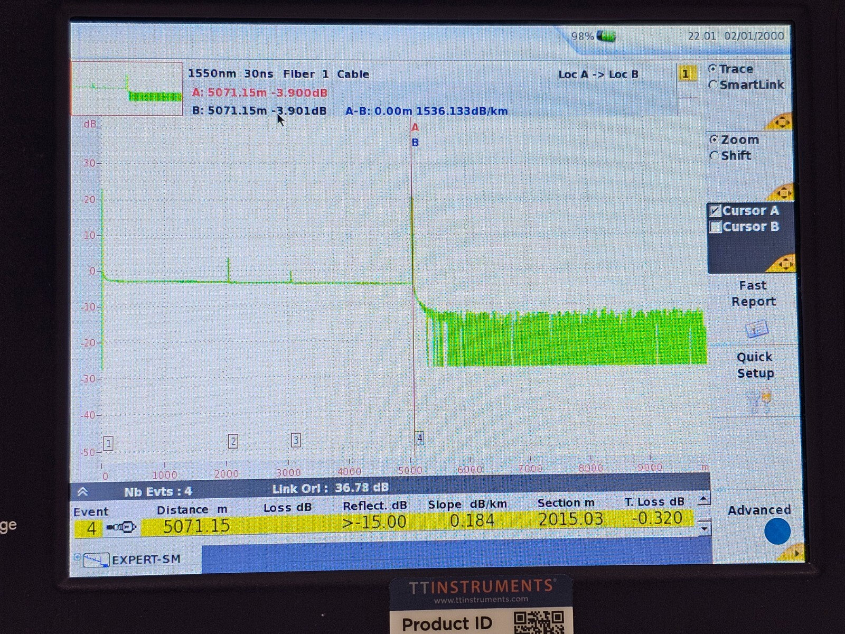Click the scrollbar up arrow beside the table

[702, 499]
